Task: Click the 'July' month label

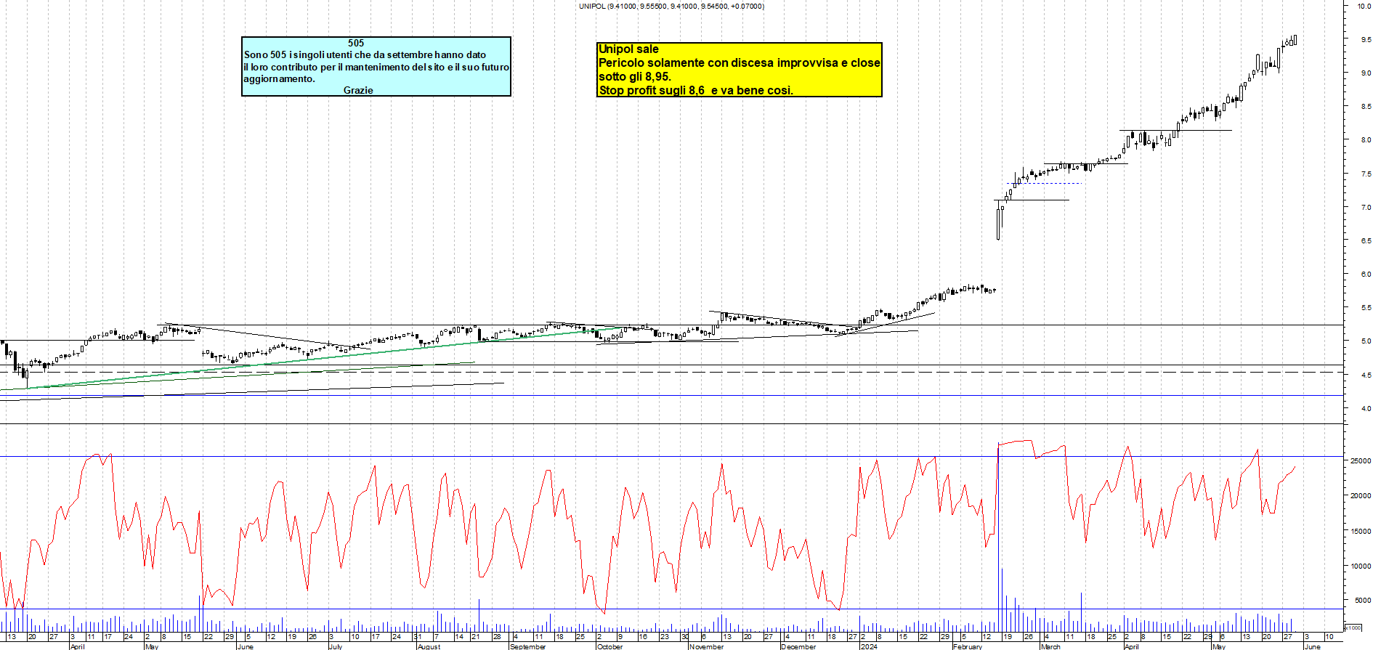Action: [336, 646]
